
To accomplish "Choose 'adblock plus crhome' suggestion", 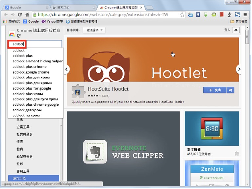I will click(35, 67).
